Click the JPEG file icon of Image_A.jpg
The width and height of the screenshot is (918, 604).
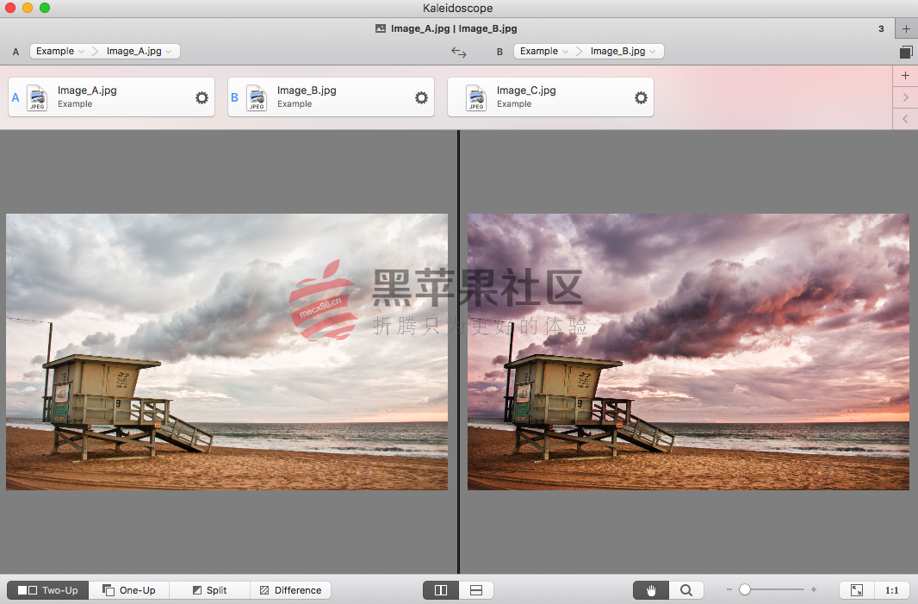point(38,97)
